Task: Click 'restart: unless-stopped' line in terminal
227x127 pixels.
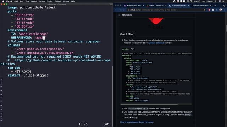Action: (x=28, y=75)
